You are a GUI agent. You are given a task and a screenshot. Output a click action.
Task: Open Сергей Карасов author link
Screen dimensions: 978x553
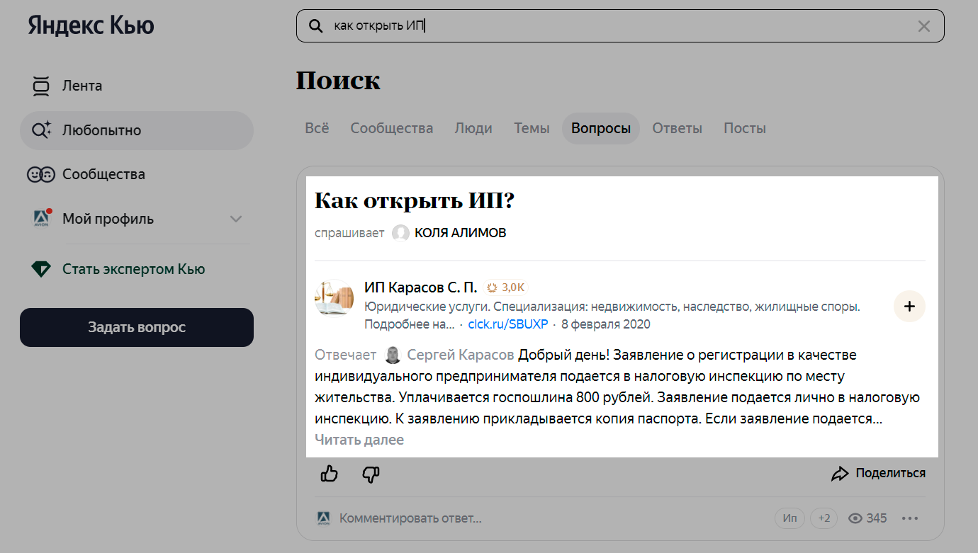461,355
